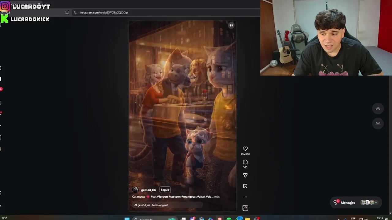Click the ESP language indicator in tray
Image resolution: width=392 pixels, height=220 pixels.
pos(353,218)
